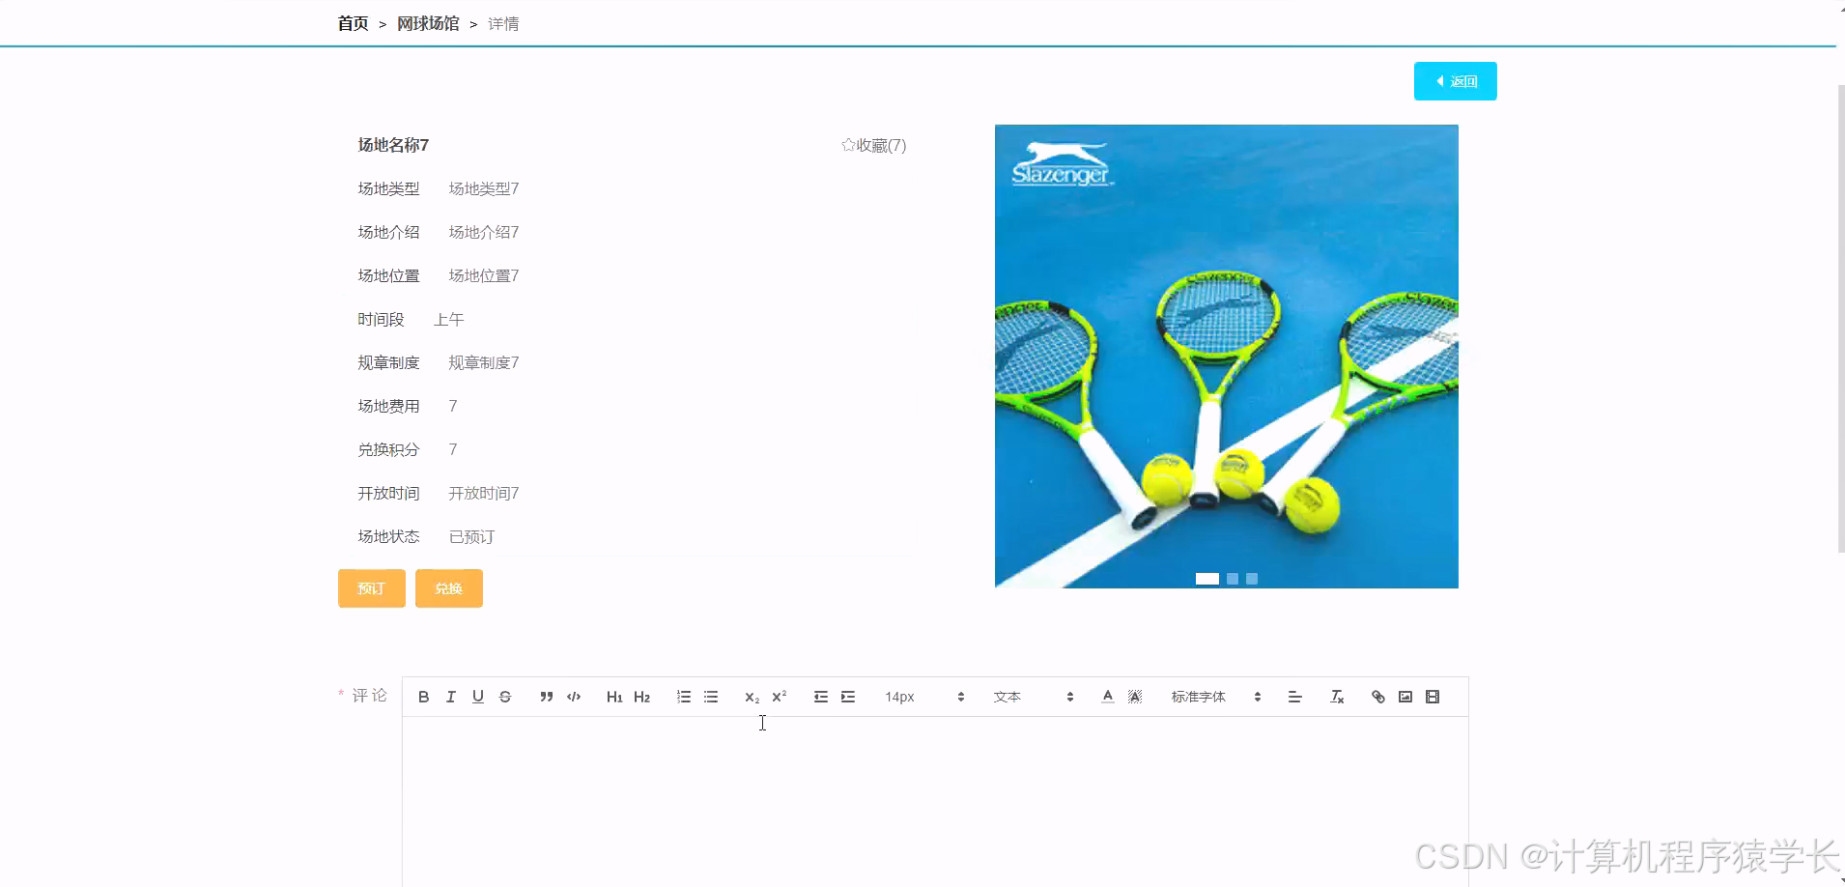The height and width of the screenshot is (887, 1845).
Task: Click the tennis rackets carousel image
Action: pos(1227,356)
